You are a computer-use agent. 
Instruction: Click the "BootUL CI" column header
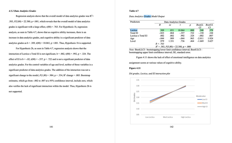[209, 26]
